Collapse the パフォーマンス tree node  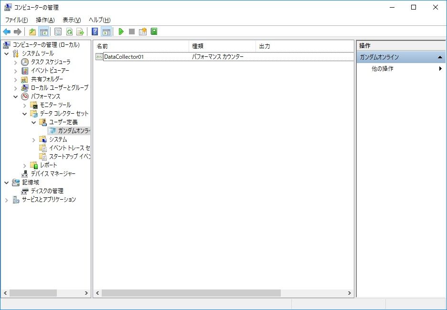[15, 96]
